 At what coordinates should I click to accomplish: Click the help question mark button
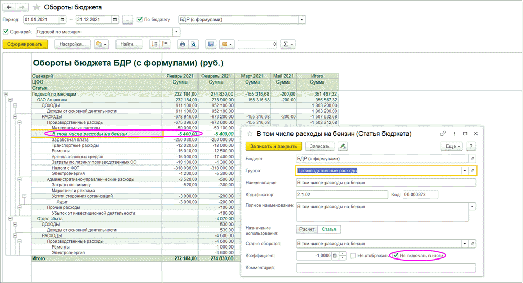pos(471,147)
